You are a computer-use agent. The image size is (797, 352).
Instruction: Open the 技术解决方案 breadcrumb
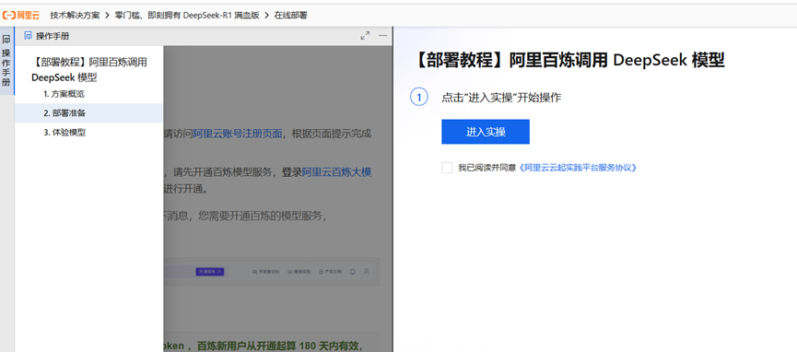[x=75, y=16]
